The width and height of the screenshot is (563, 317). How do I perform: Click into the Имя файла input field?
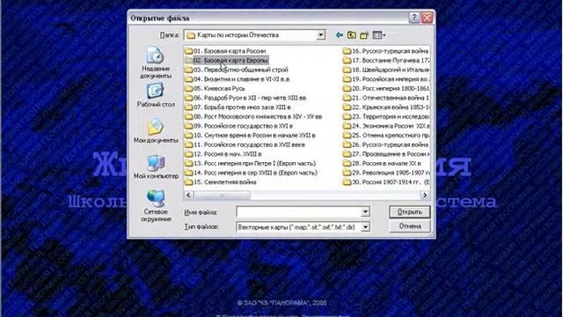pyautogui.click(x=299, y=212)
